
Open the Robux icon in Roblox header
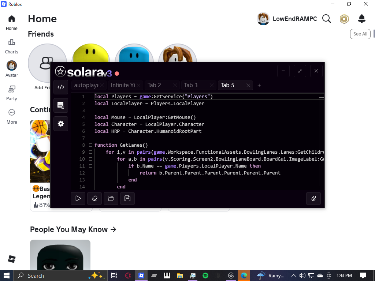[x=344, y=19]
